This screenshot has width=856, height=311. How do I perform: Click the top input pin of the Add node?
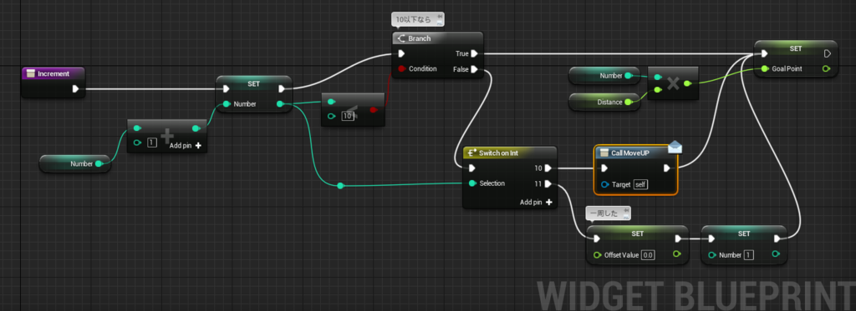[138, 128]
